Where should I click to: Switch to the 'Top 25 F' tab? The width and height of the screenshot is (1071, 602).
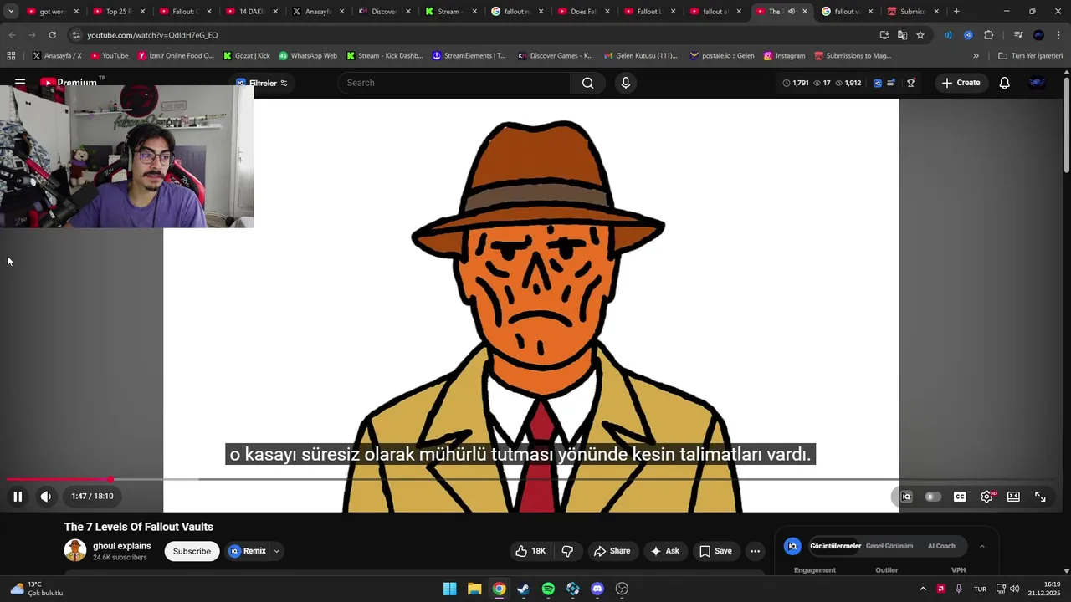click(120, 12)
